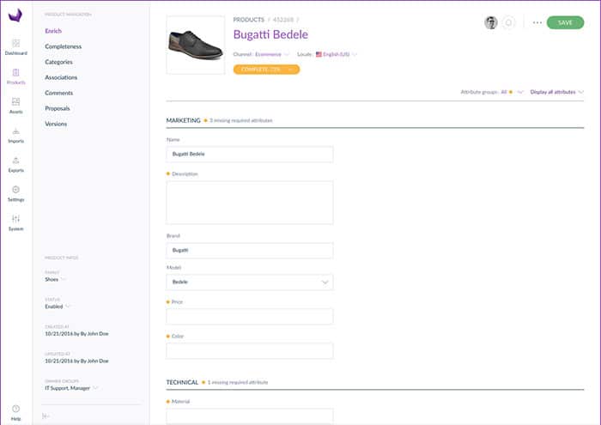Open the Locale English (US) selector
Screen dimensions: 601x425
[336, 54]
